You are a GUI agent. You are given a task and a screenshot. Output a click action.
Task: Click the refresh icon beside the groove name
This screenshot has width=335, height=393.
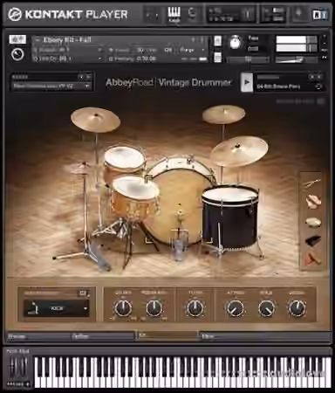click(318, 86)
